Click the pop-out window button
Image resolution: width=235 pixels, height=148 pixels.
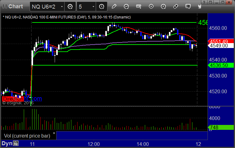pos(211,2)
